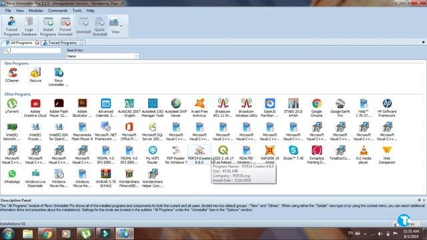Expand the View button dropdown arrow

[x=121, y=26]
